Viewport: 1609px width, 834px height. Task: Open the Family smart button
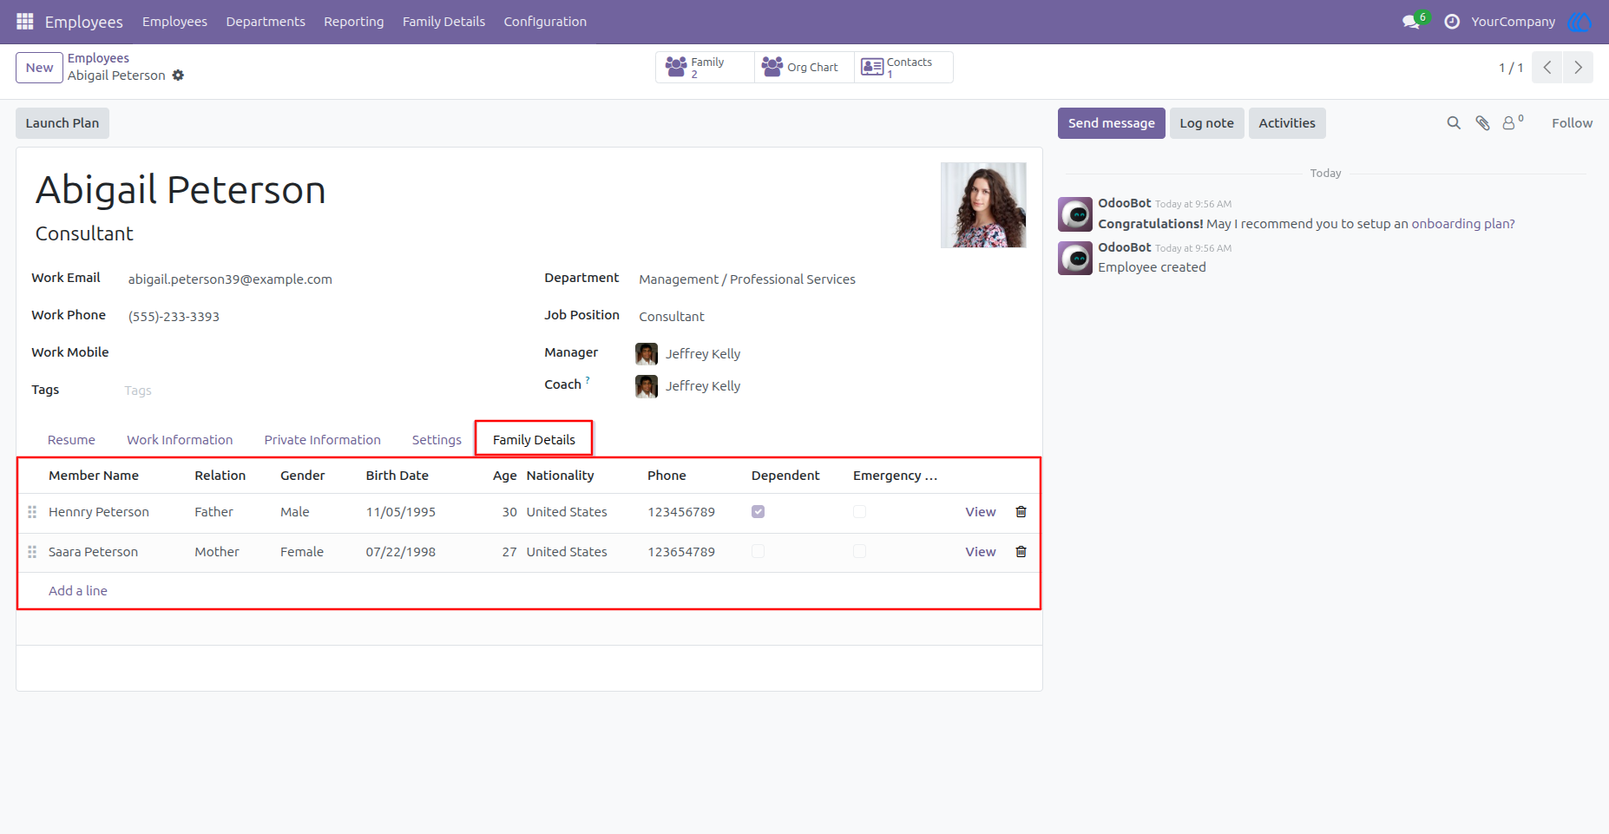705,67
